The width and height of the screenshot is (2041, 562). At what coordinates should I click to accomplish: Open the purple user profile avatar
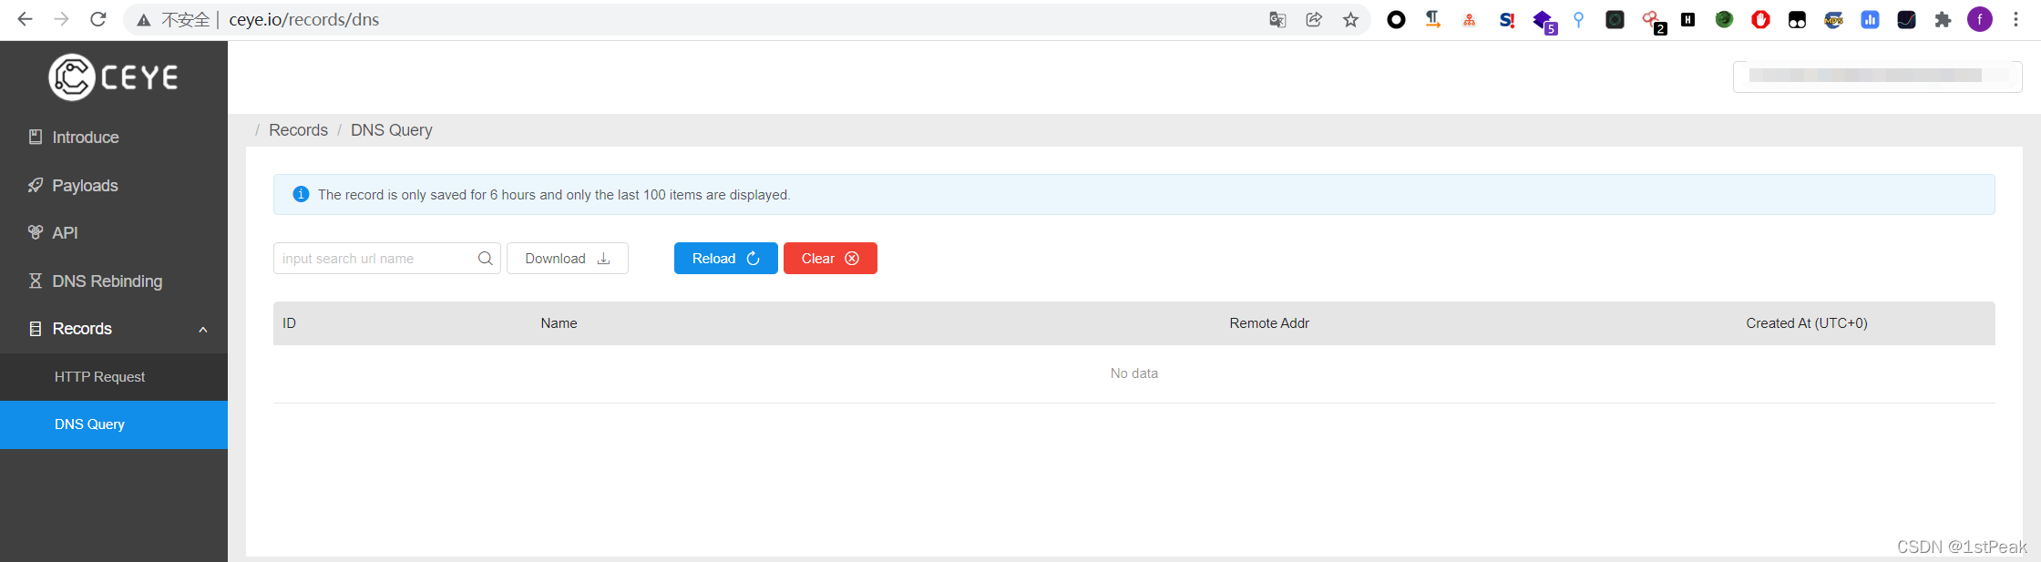coord(1979,19)
